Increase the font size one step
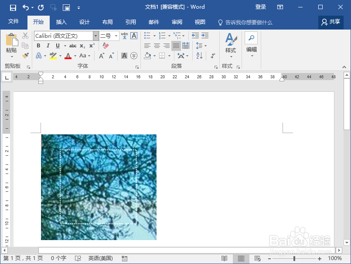Viewport: 351px width, 264px height. [101, 57]
